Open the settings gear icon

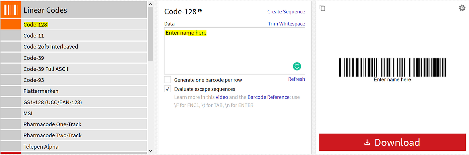pyautogui.click(x=462, y=8)
